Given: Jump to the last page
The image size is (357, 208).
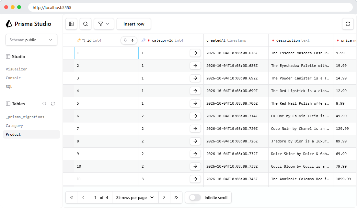Looking at the screenshot, I should [x=176, y=198].
